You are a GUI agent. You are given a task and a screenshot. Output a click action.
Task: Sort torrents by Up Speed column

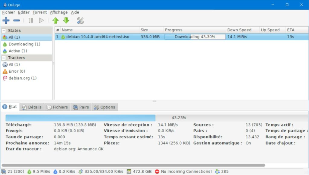click(272, 30)
